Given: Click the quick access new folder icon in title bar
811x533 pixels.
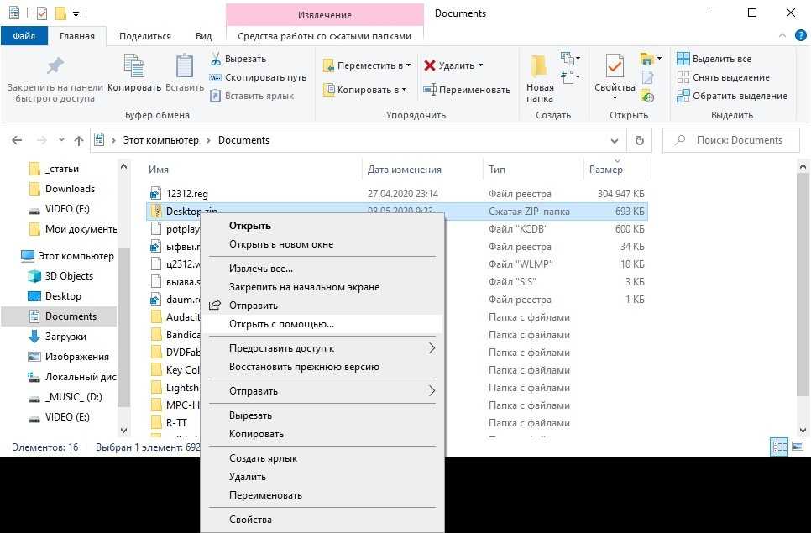Looking at the screenshot, I should tap(60, 13).
